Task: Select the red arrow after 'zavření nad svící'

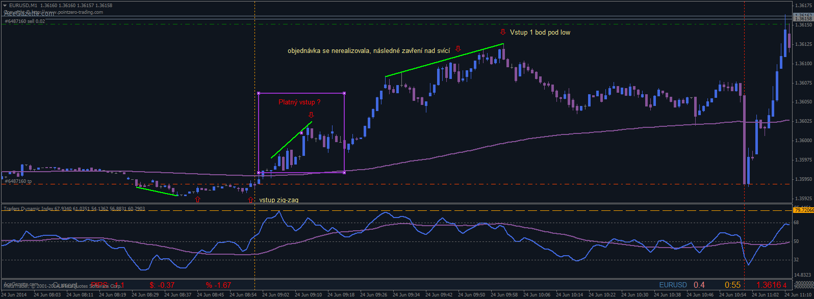Action: point(457,49)
